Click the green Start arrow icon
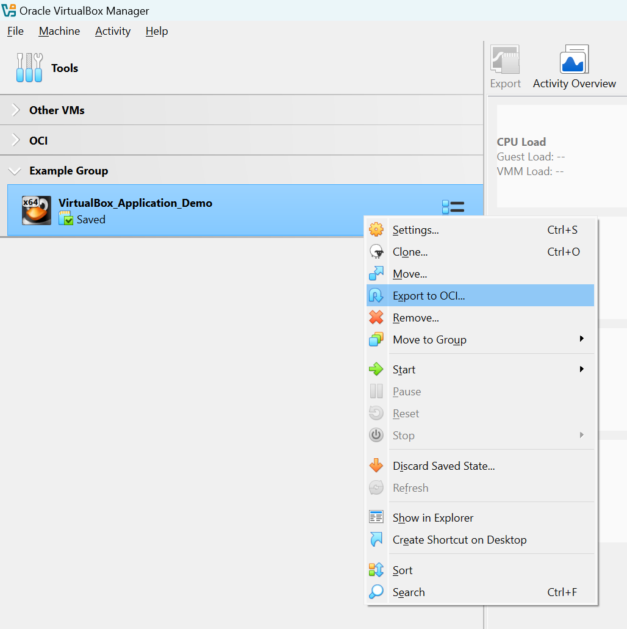The height and width of the screenshot is (629, 627). 376,369
